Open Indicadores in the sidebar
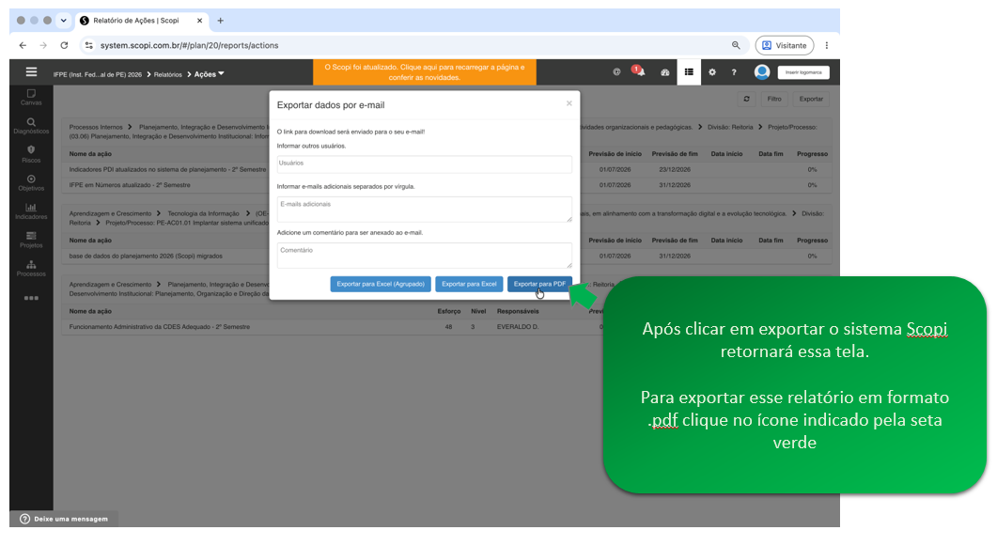The height and width of the screenshot is (546, 997). pos(31,211)
